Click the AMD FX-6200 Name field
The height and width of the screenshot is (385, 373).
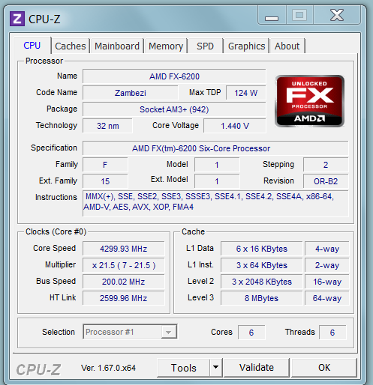tap(174, 76)
